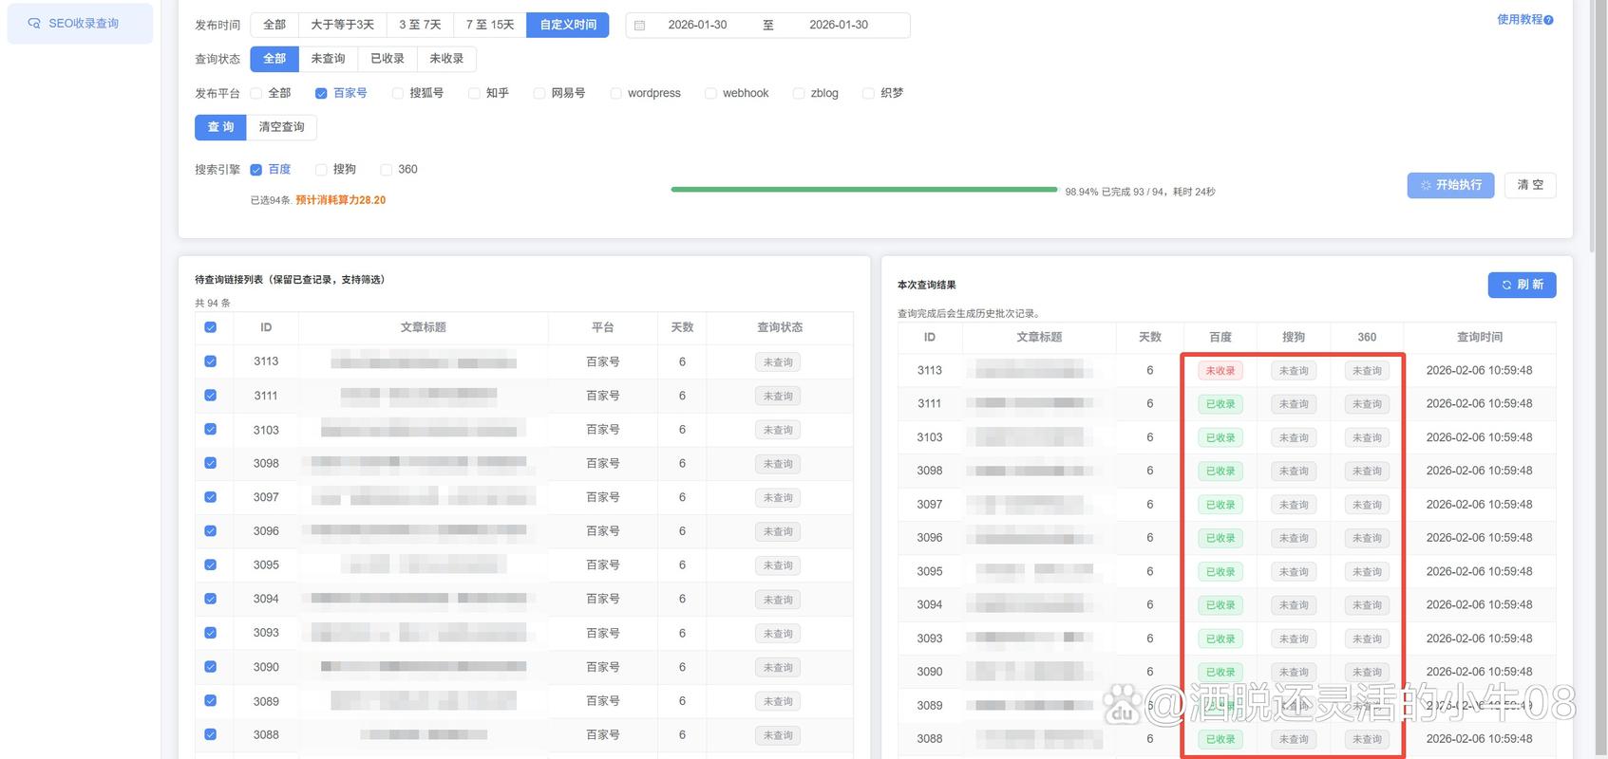The height and width of the screenshot is (759, 1608).
Task: Select the 全部 publish-time tab
Action: click(x=274, y=25)
